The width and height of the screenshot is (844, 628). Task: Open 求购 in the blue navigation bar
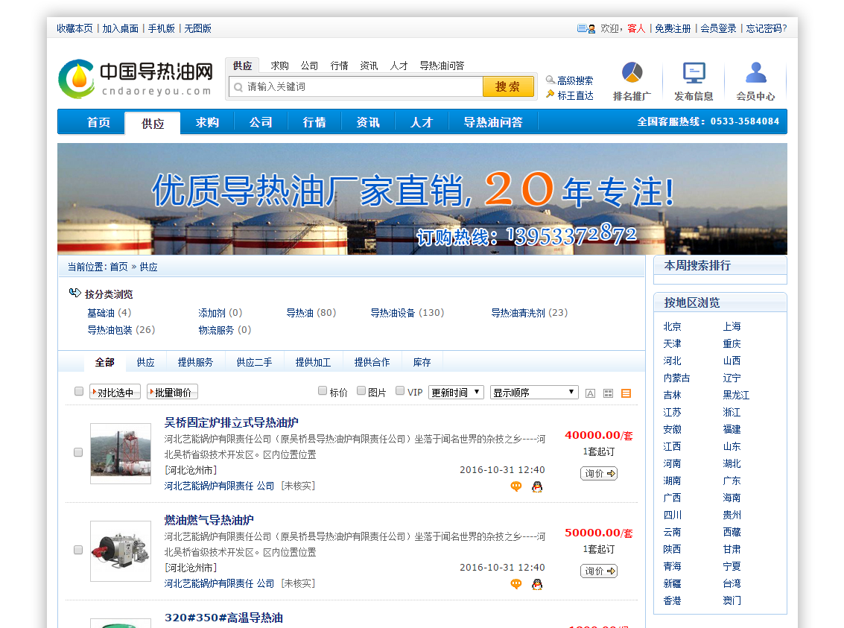(x=207, y=122)
